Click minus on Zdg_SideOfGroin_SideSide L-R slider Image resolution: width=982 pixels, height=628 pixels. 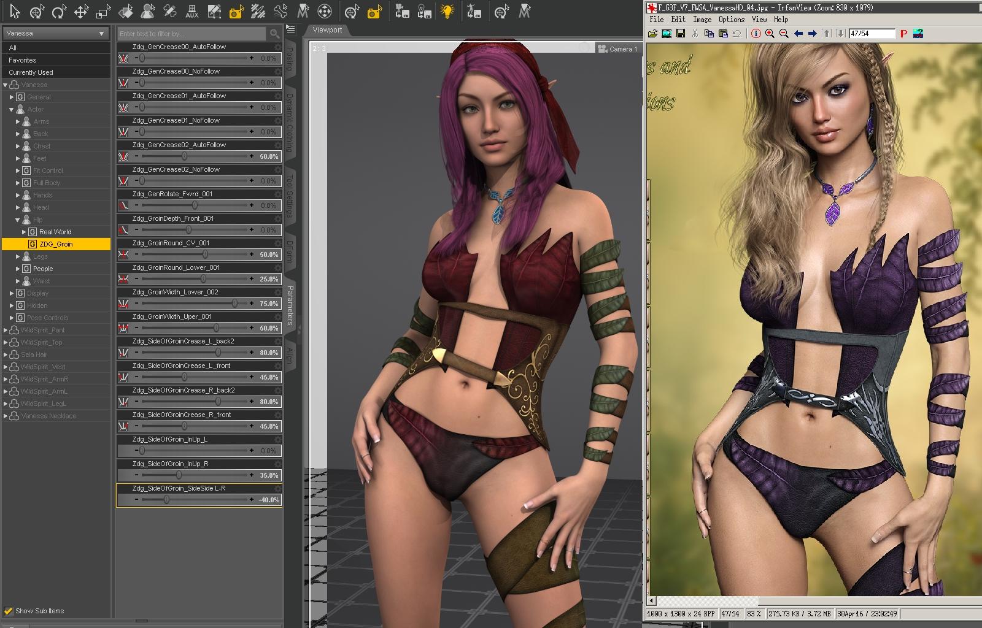[x=135, y=499]
